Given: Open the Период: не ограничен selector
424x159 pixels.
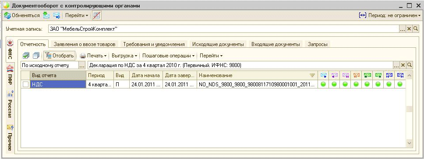Looking at the screenshot, I should coord(390,15).
